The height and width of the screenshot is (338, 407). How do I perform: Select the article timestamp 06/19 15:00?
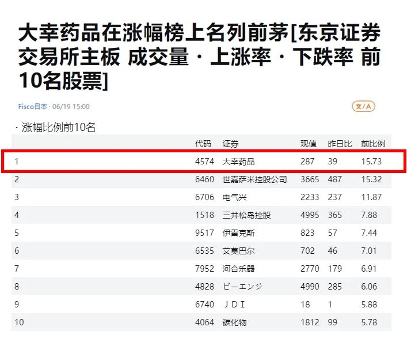pos(71,107)
